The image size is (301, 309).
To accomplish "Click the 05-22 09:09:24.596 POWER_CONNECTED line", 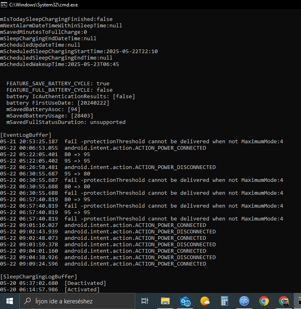I will click(x=103, y=264).
